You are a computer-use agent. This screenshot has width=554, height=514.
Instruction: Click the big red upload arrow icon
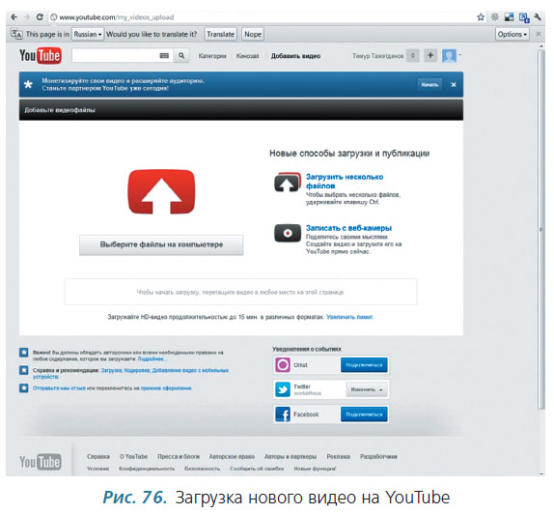click(161, 191)
